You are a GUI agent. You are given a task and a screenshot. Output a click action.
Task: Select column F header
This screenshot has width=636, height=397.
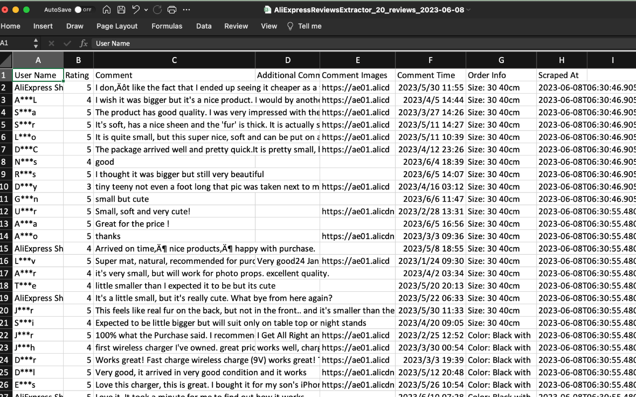(x=431, y=60)
